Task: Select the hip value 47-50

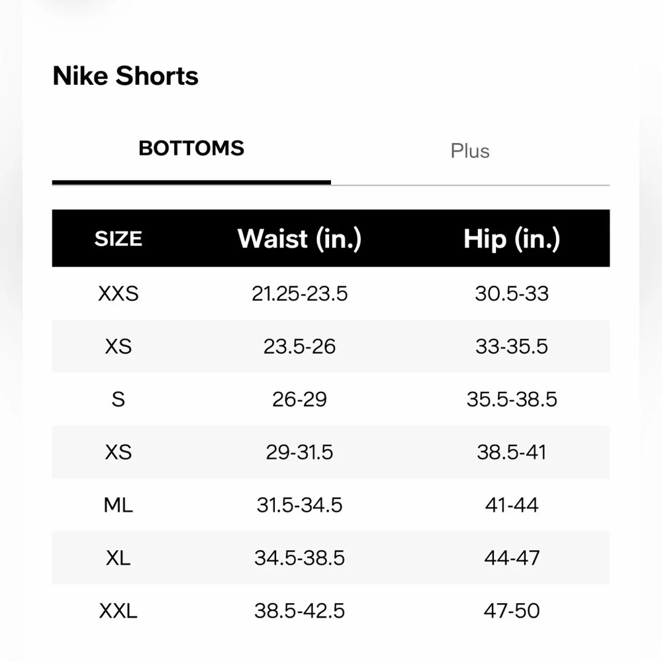Action: [x=512, y=610]
